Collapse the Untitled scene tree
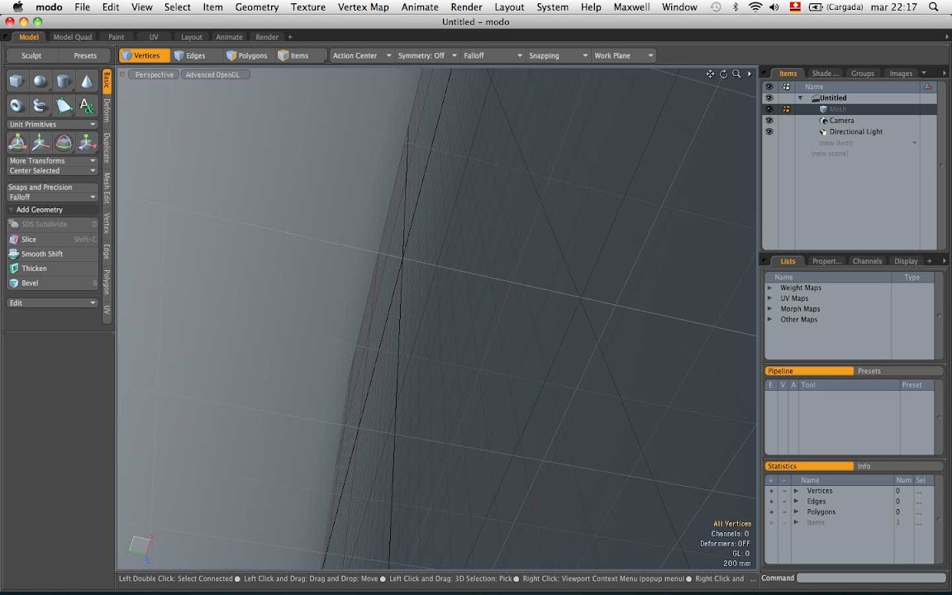The width and height of the screenshot is (952, 595). (x=800, y=98)
